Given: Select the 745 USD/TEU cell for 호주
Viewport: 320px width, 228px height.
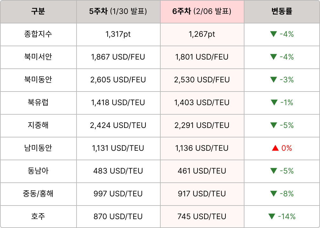Looking at the screenshot, I should (x=202, y=217).
